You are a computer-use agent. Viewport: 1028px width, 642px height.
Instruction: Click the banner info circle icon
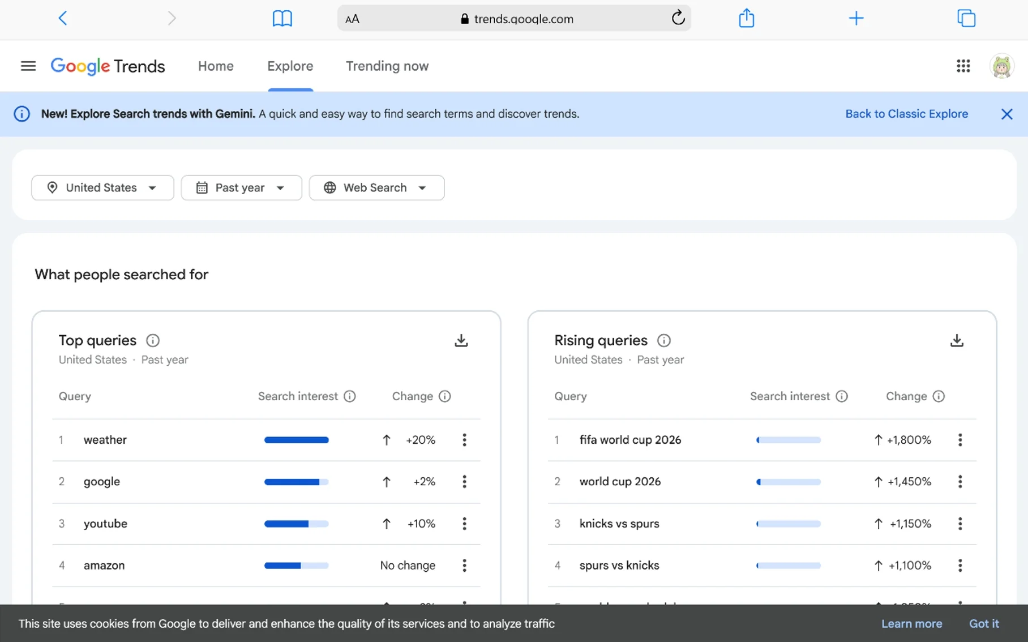coord(22,114)
